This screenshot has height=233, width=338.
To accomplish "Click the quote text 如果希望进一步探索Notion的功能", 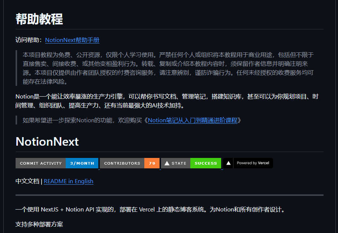I will pyautogui.click(x=82, y=120).
